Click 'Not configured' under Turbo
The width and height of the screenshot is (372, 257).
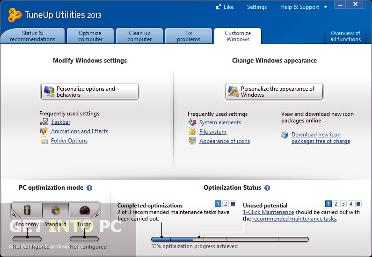point(88,247)
